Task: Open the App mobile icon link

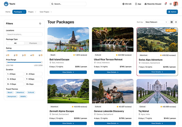Action: 136,4
